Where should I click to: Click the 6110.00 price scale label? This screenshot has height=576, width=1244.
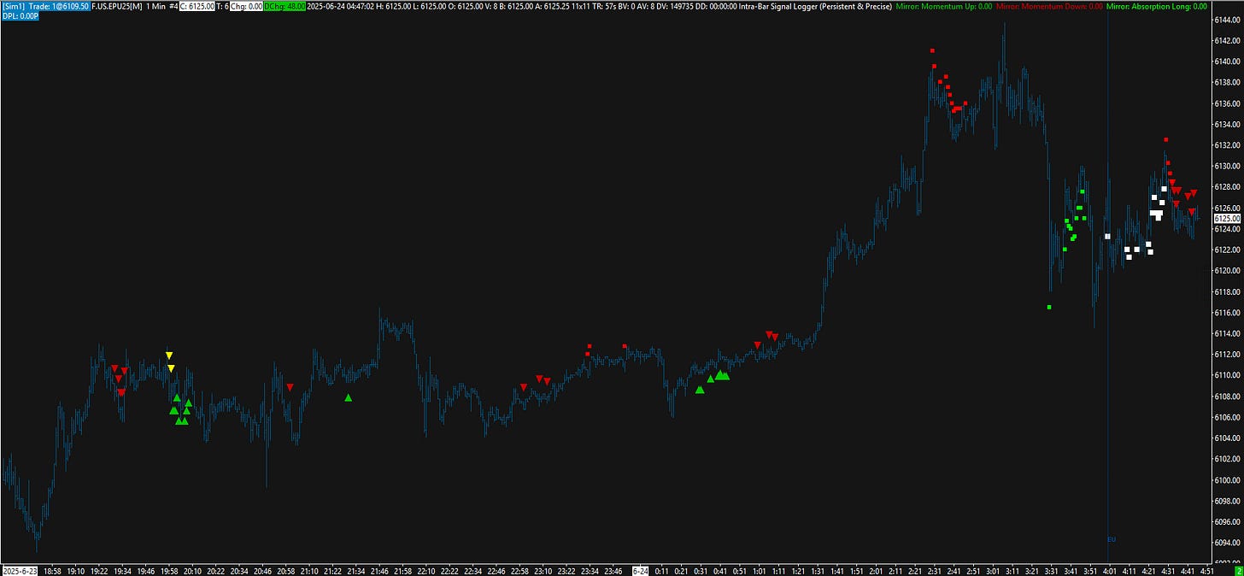point(1227,375)
